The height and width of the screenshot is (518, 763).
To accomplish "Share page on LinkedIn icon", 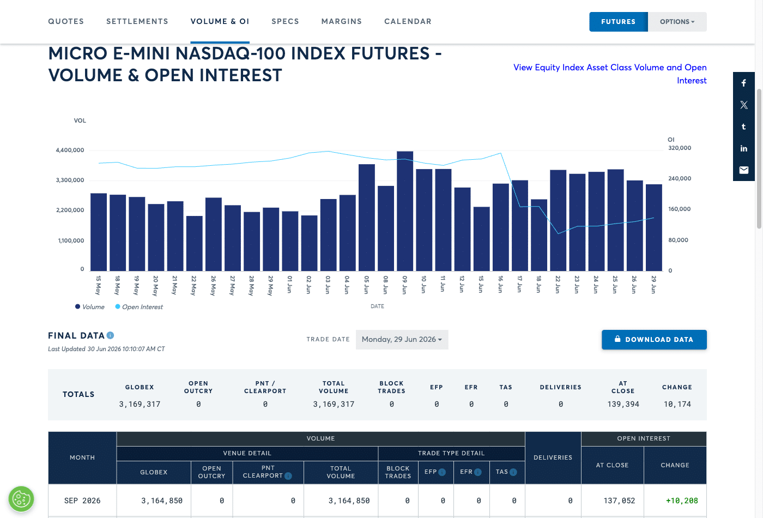I will point(743,148).
